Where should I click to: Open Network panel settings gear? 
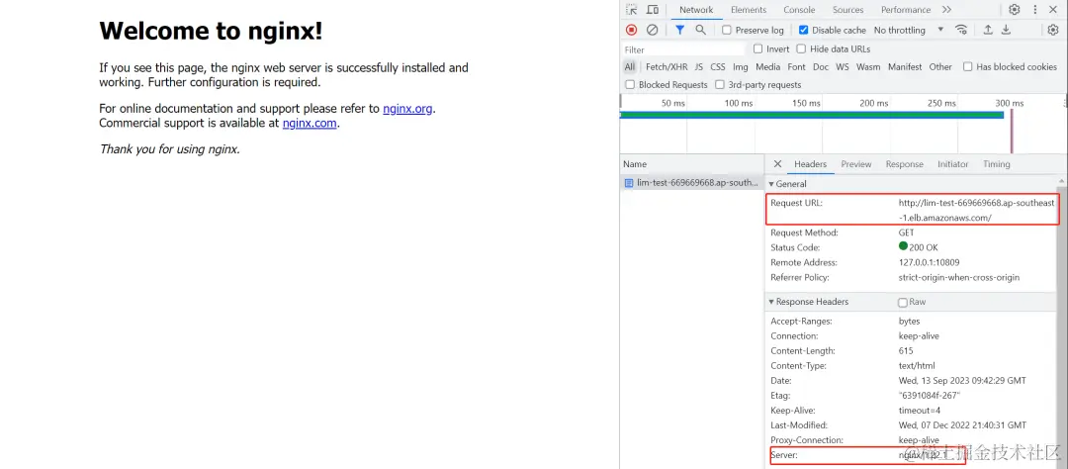(x=1053, y=30)
